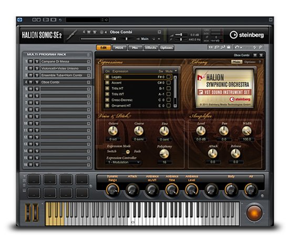Open the plugin window top-right dropdown arrow
This screenshot has width=289, height=243.
[x=271, y=19]
